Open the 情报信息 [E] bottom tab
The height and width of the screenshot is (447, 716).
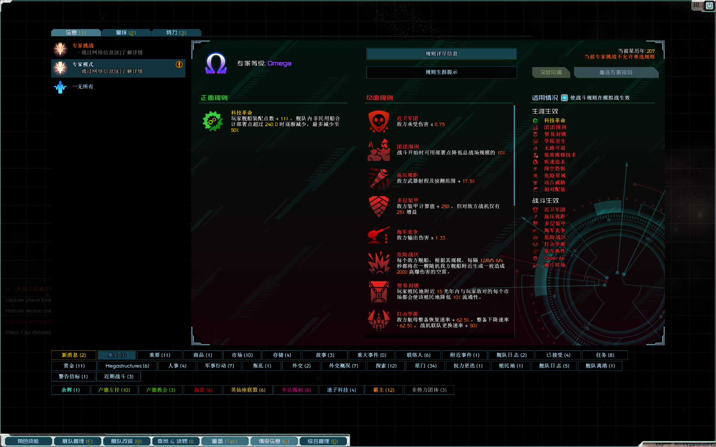274,441
